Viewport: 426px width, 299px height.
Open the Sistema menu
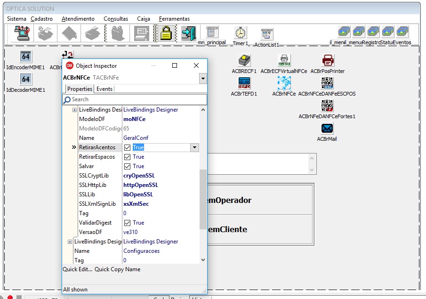coord(16,19)
